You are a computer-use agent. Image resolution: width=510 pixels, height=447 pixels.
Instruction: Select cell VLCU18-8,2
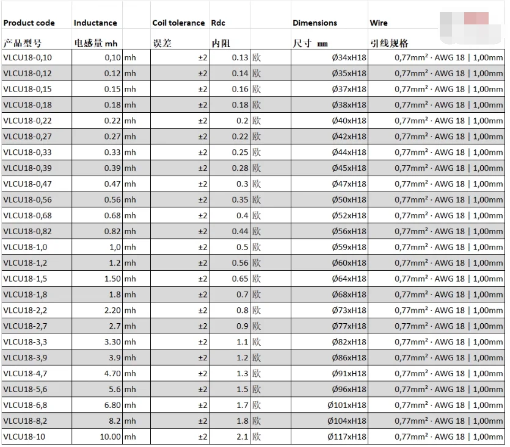(x=37, y=421)
